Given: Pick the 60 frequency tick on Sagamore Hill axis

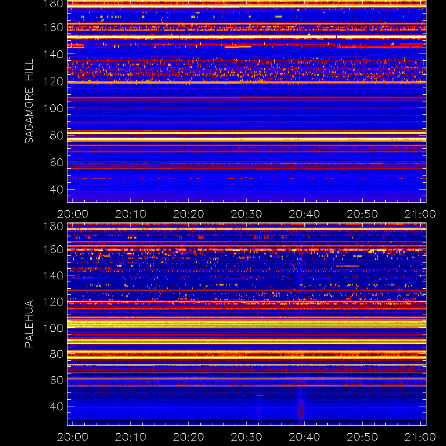Looking at the screenshot, I should click(56, 162).
